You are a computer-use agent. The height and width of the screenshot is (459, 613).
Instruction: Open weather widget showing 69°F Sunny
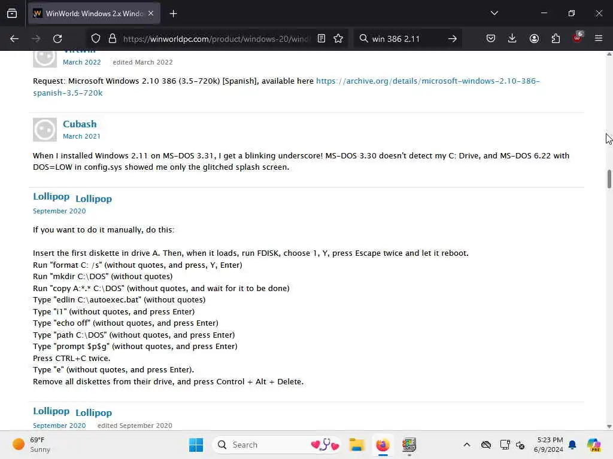(31, 445)
